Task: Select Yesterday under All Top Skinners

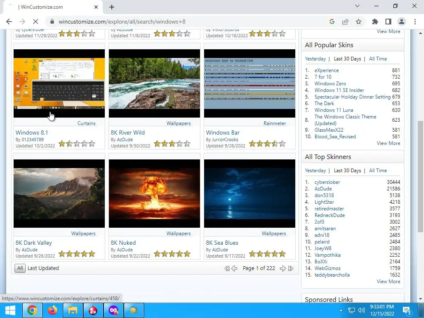Action: coord(315,171)
